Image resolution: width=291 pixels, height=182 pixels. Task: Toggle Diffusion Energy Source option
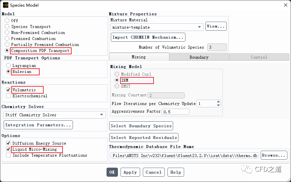8,143
